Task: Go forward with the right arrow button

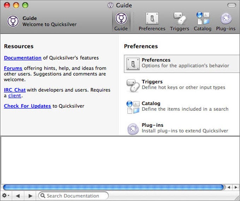Action: (x=30, y=196)
